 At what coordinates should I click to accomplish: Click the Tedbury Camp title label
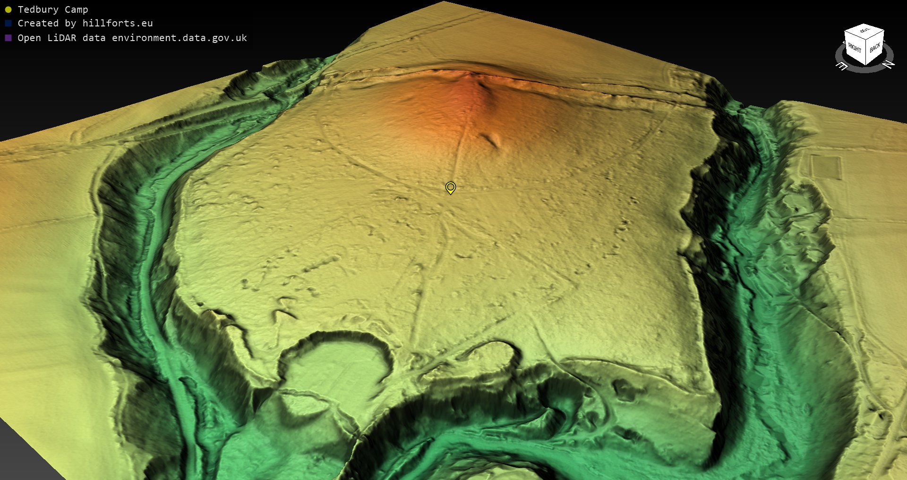point(52,9)
